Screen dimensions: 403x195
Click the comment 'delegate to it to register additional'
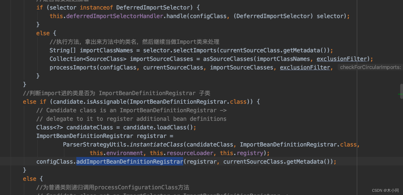click(x=131, y=119)
